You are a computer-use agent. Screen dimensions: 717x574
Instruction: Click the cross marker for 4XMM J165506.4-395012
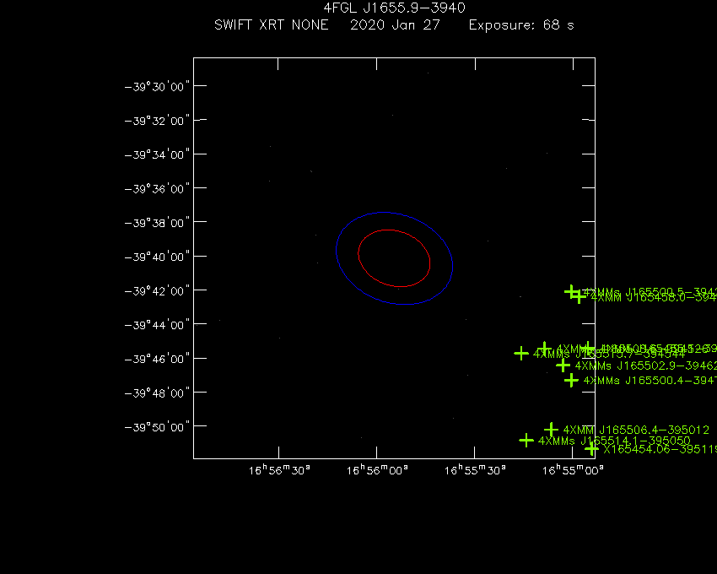[551, 430]
